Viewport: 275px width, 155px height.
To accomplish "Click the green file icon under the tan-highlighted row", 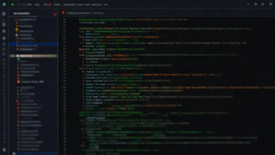I will [18, 59].
